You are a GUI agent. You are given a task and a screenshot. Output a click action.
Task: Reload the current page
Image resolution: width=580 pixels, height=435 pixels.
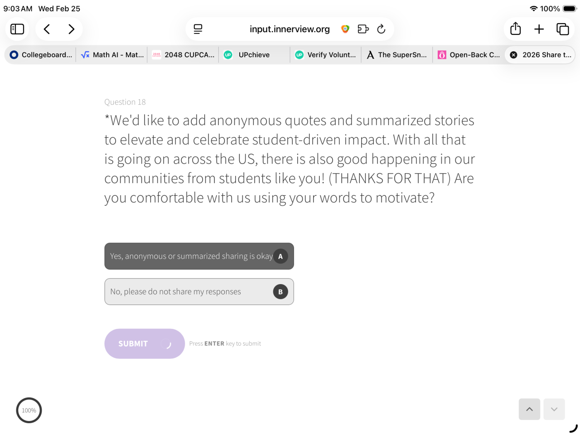click(x=382, y=29)
